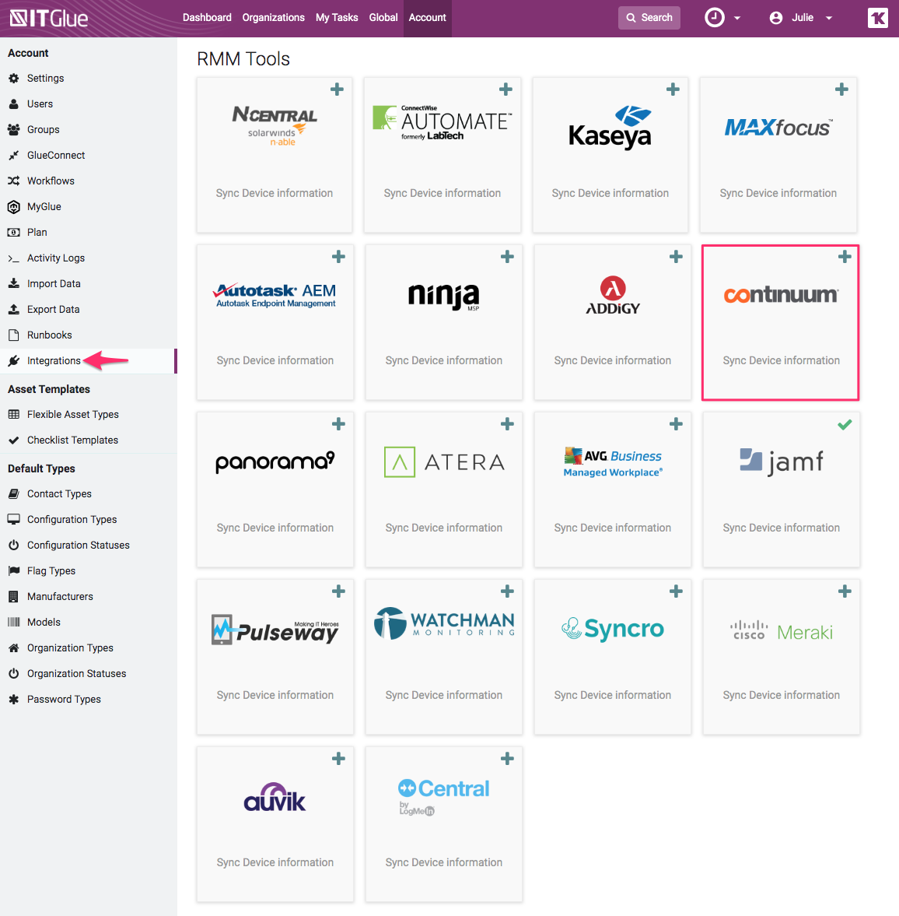Open Checklist Templates in sidebar
This screenshot has height=916, width=899.
click(88, 440)
